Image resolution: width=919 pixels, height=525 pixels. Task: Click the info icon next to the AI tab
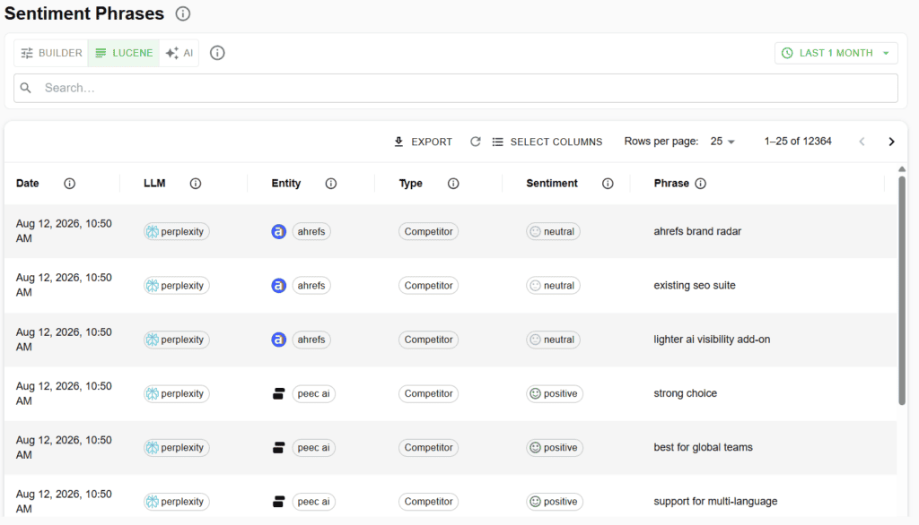tap(217, 53)
